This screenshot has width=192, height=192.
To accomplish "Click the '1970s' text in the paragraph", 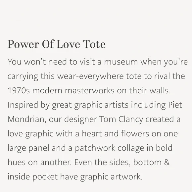I will click(19, 91).
